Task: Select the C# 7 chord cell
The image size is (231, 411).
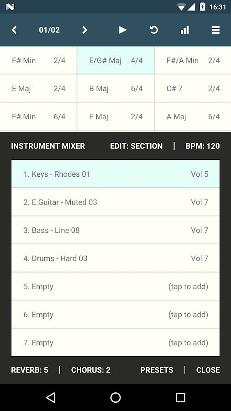Action: [x=193, y=88]
